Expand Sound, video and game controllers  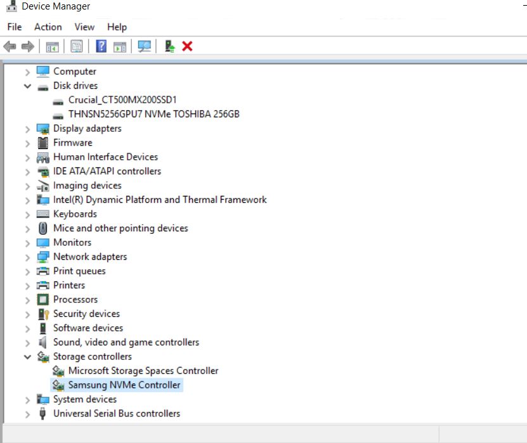(27, 343)
